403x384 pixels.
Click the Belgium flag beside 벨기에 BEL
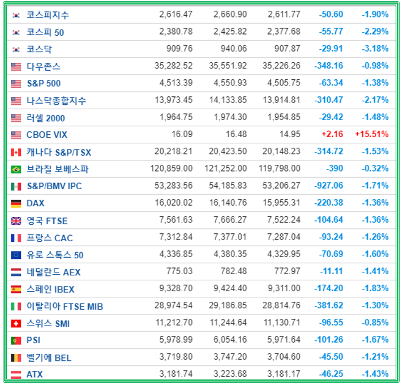[16, 358]
